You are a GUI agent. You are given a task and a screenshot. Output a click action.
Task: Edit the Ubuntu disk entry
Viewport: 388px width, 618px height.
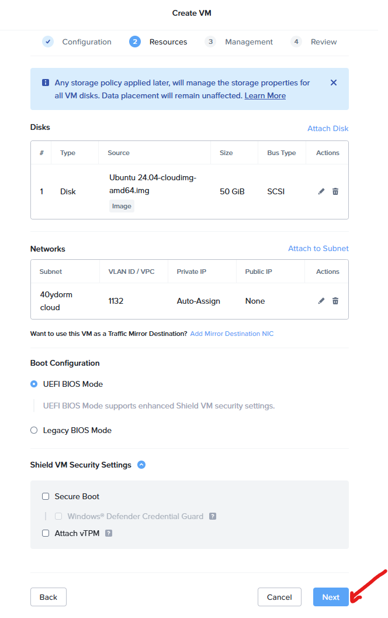[x=321, y=191]
